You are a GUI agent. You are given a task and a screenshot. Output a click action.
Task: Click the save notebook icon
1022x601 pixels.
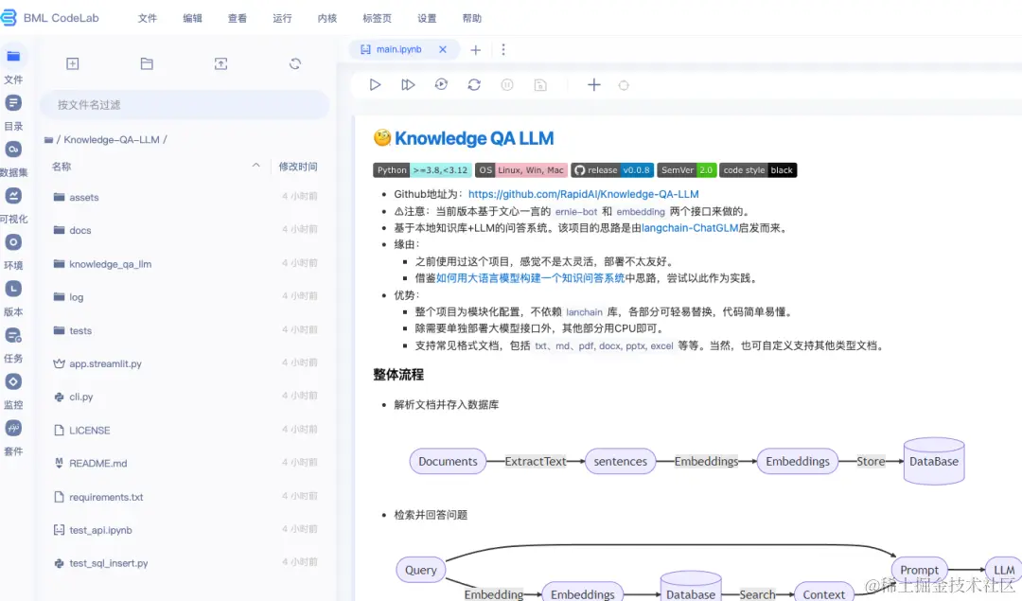(x=540, y=85)
